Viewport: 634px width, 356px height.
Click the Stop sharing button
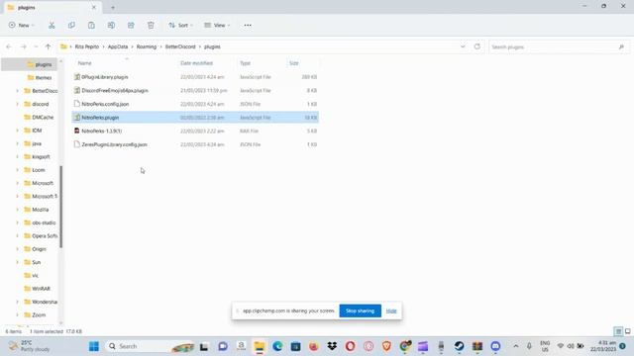click(360, 311)
